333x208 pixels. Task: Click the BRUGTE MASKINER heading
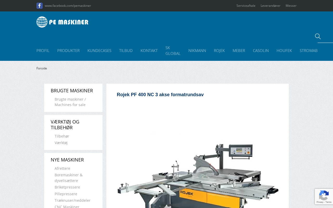click(x=72, y=91)
